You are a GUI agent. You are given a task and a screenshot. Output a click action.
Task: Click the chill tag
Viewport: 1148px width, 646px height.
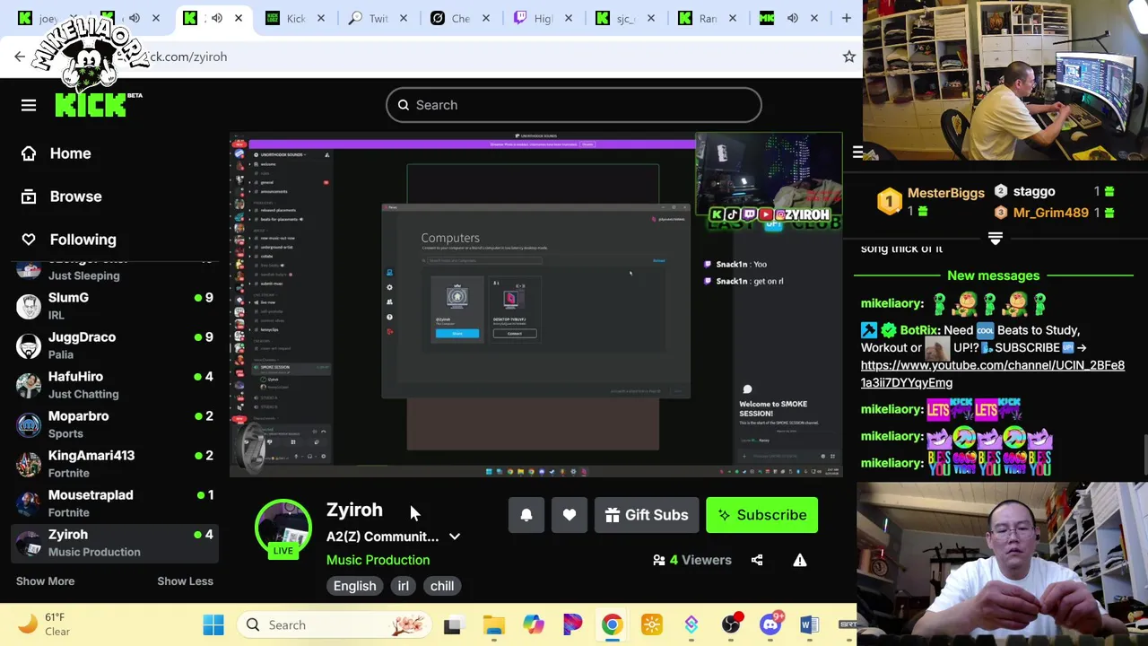(x=442, y=586)
